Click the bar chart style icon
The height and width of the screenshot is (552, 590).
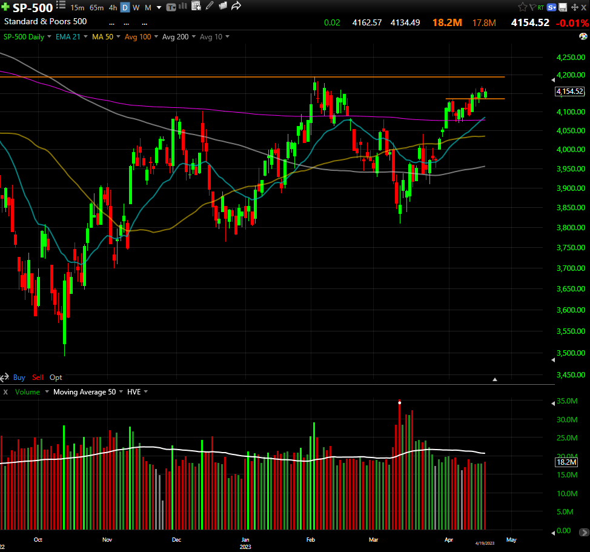[183, 6]
